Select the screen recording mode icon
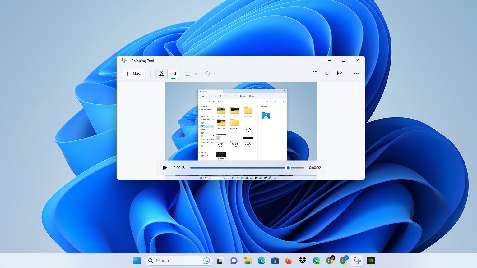This screenshot has width=477, height=268. 173,74
